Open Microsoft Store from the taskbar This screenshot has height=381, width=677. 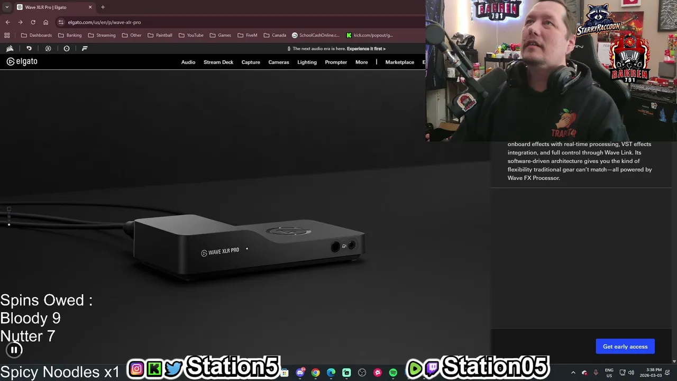tap(285, 373)
